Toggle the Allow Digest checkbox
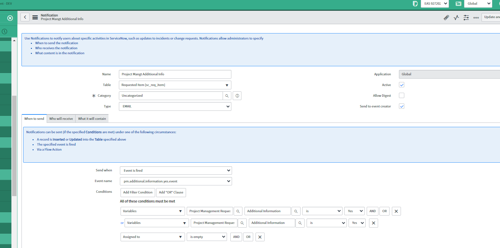Image resolution: width=500 pixels, height=248 pixels. click(402, 95)
